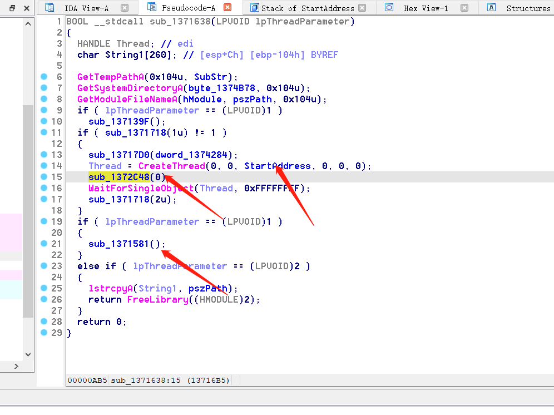Toggle breakpoint dot on line 10
The image size is (554, 415).
point(44,121)
